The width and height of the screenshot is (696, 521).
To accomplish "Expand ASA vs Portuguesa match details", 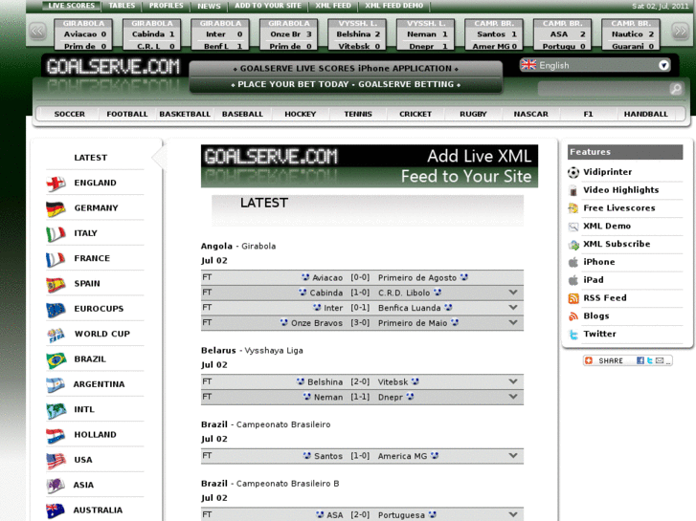I will (513, 515).
